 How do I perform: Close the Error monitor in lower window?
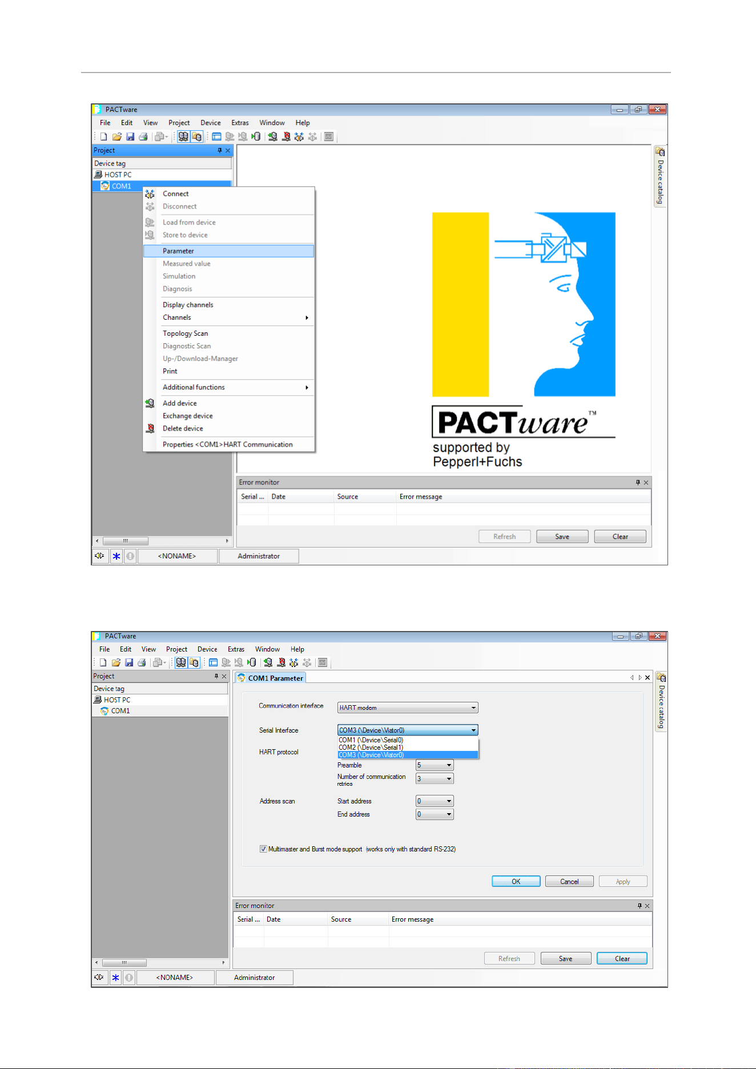[647, 906]
